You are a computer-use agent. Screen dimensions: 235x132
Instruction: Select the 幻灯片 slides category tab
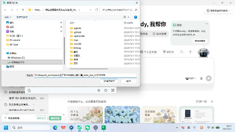coord(168,52)
